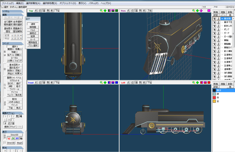Select the red 赤 material swatch

coord(214,98)
